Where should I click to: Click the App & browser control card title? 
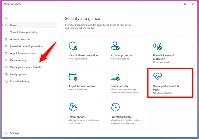coord(82,86)
